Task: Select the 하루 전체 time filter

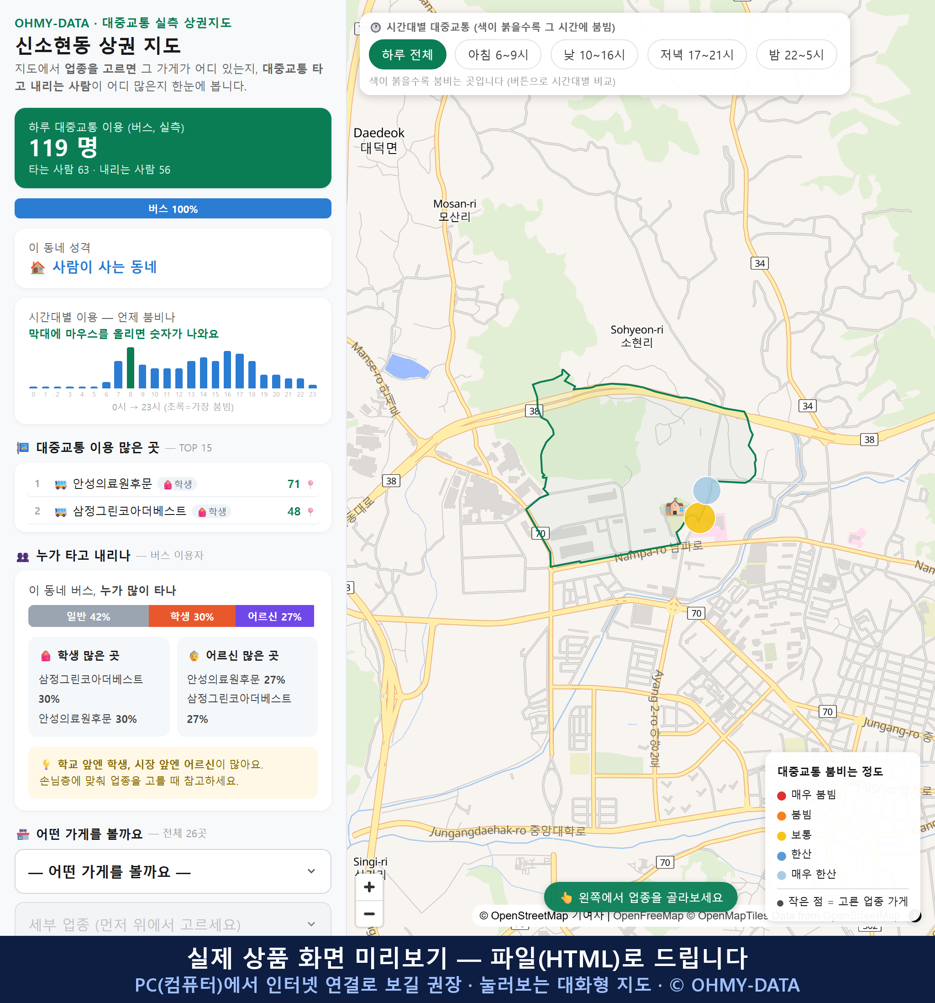Action: [x=407, y=54]
